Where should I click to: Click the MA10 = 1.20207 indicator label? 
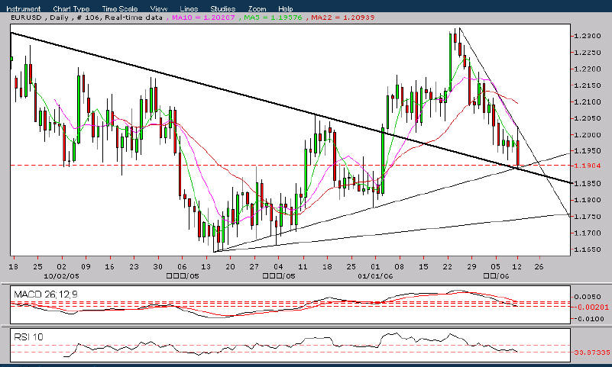coord(203,18)
